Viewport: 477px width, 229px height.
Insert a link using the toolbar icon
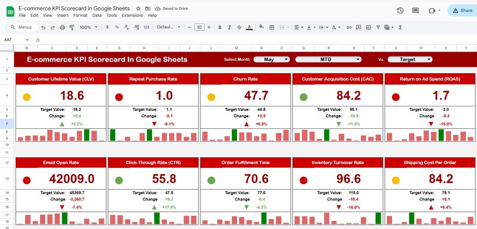[349, 27]
